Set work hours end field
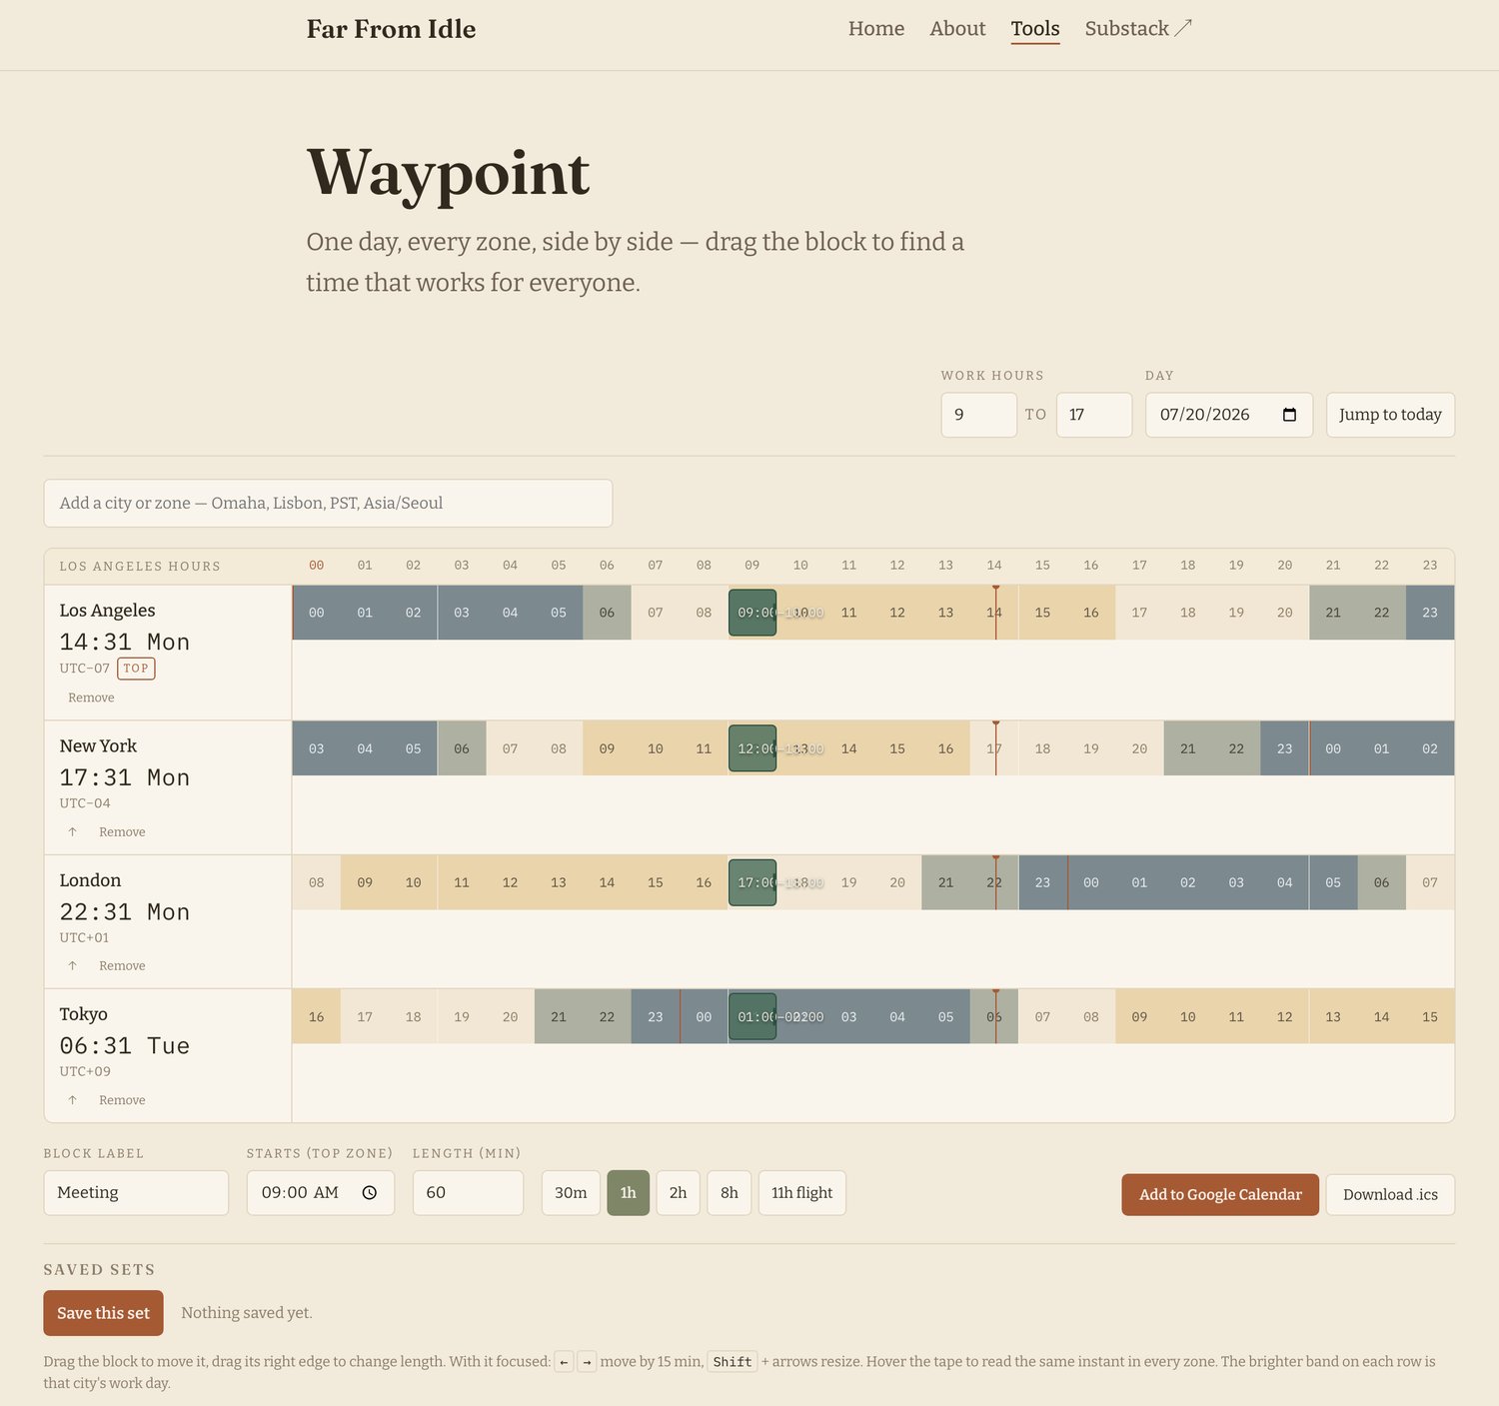The image size is (1499, 1406). 1094,415
